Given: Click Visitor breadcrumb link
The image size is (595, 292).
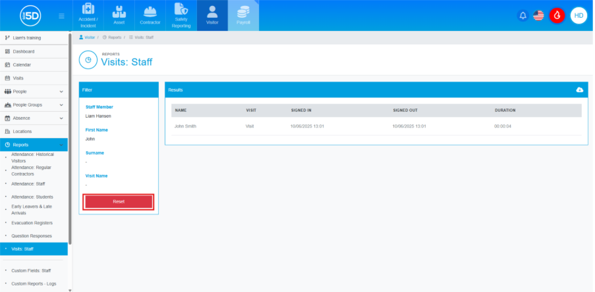Looking at the screenshot, I should coord(87,37).
